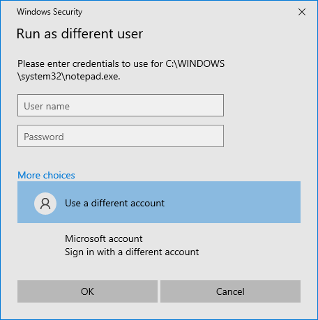Confirm credentials with the OK button

pyautogui.click(x=87, y=291)
